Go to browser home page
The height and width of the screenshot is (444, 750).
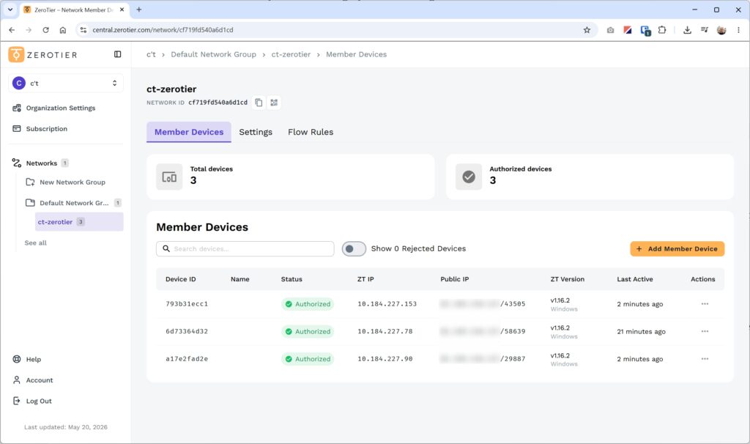tap(63, 29)
